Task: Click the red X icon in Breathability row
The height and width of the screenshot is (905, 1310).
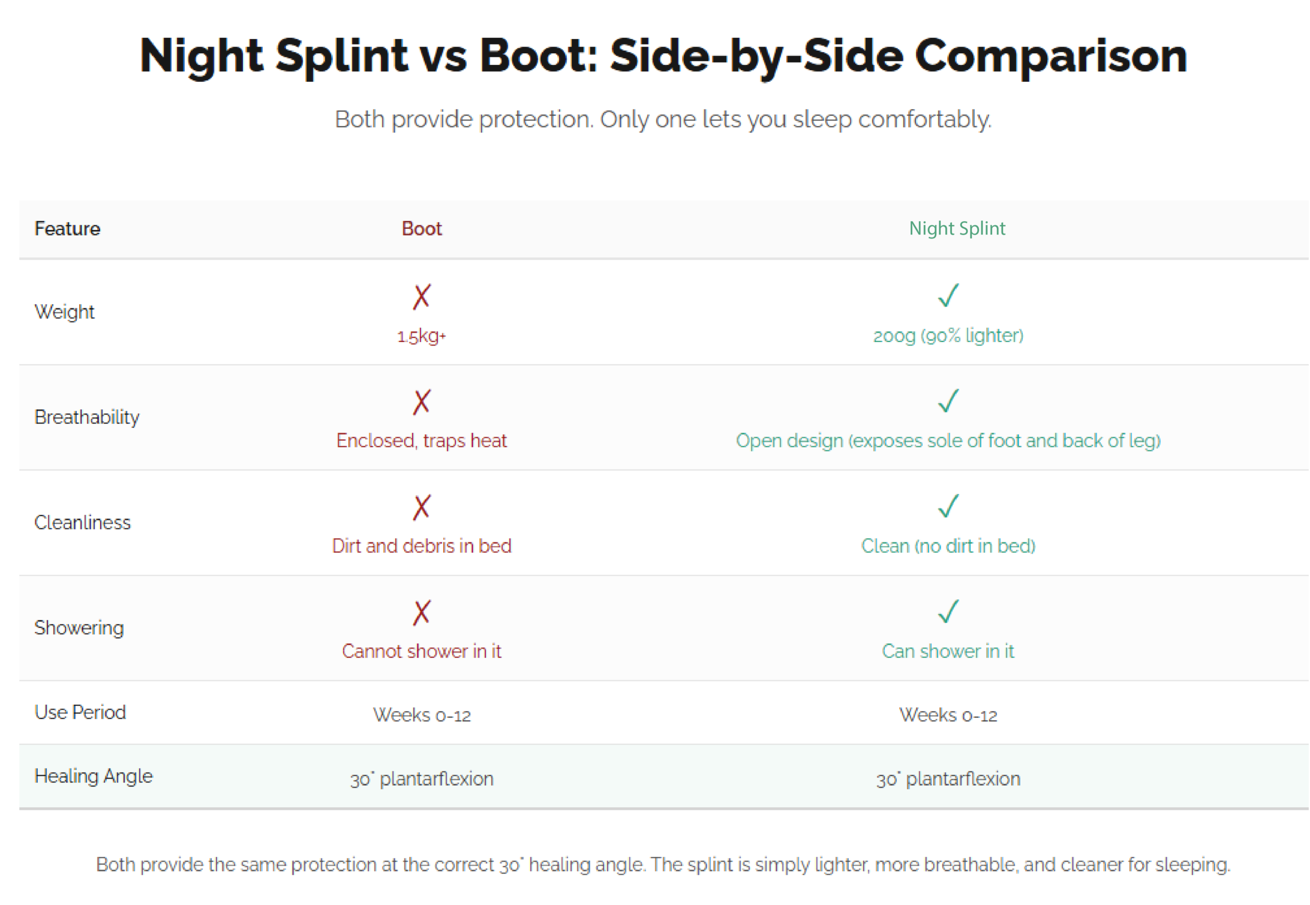Action: [421, 402]
